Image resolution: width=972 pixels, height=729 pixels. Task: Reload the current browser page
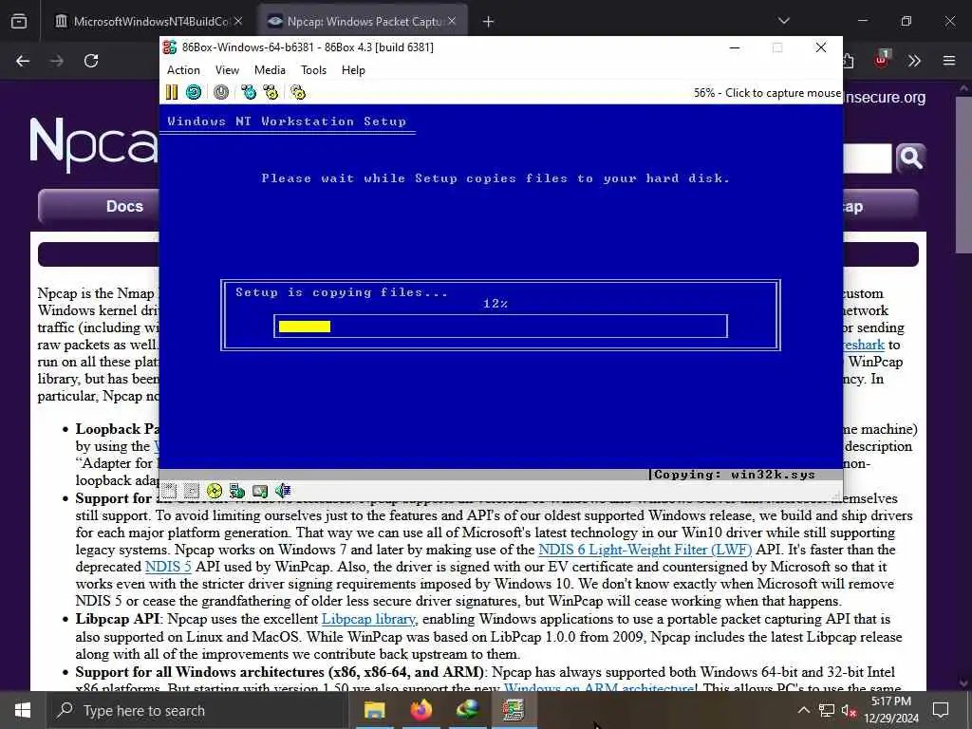click(91, 61)
